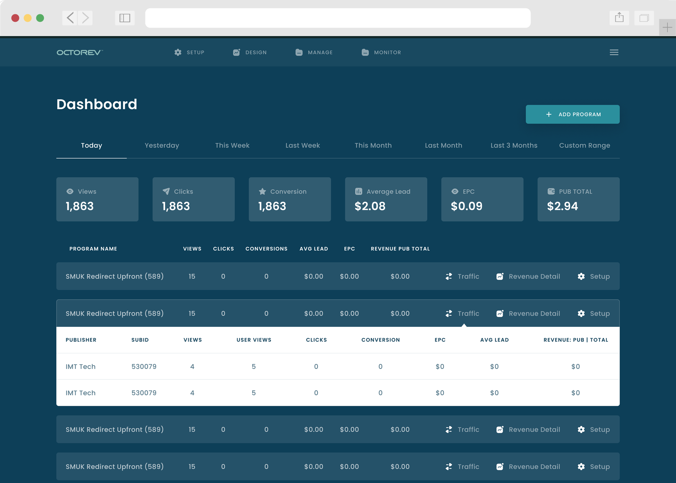Image resolution: width=676 pixels, height=483 pixels.
Task: Click the browser back arrow
Action: (x=70, y=18)
